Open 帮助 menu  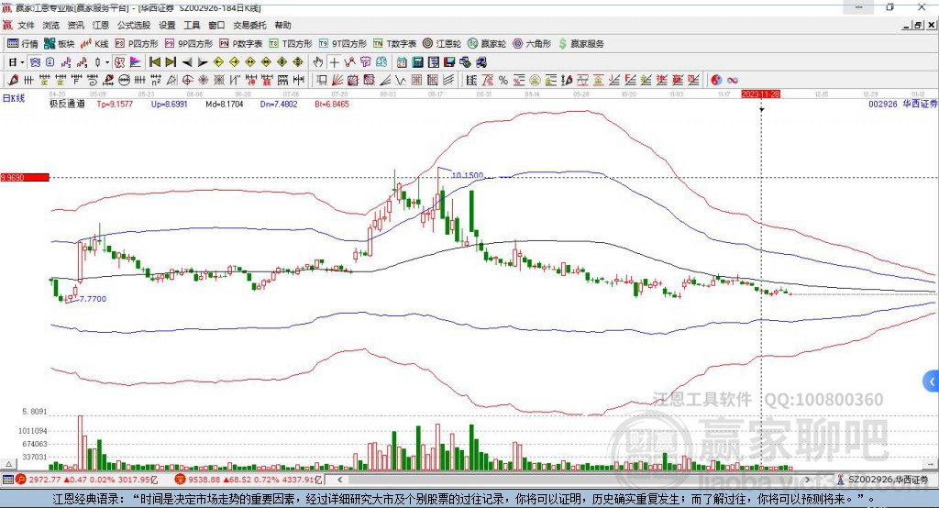282,25
